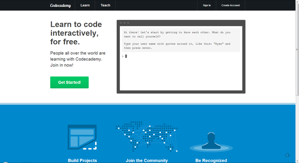Click the 'Learn to code interactively' headline
The image size is (299, 163).
(76, 33)
